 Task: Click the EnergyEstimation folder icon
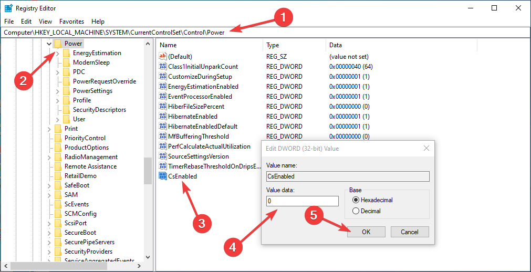66,53
